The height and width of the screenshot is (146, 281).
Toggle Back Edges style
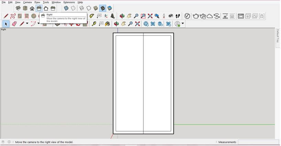pyautogui.click(x=73, y=8)
